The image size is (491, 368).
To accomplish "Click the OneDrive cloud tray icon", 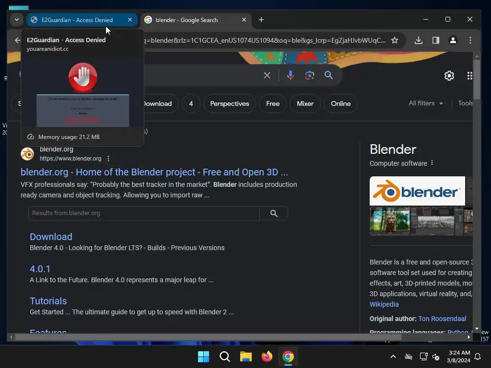I will (409, 356).
